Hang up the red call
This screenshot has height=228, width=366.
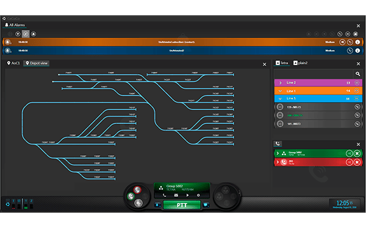357,162
